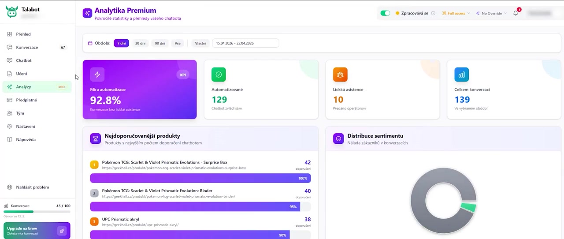Screen dimensions: 564x239
Task: Click the Talabot robot logo
Action: point(12,12)
